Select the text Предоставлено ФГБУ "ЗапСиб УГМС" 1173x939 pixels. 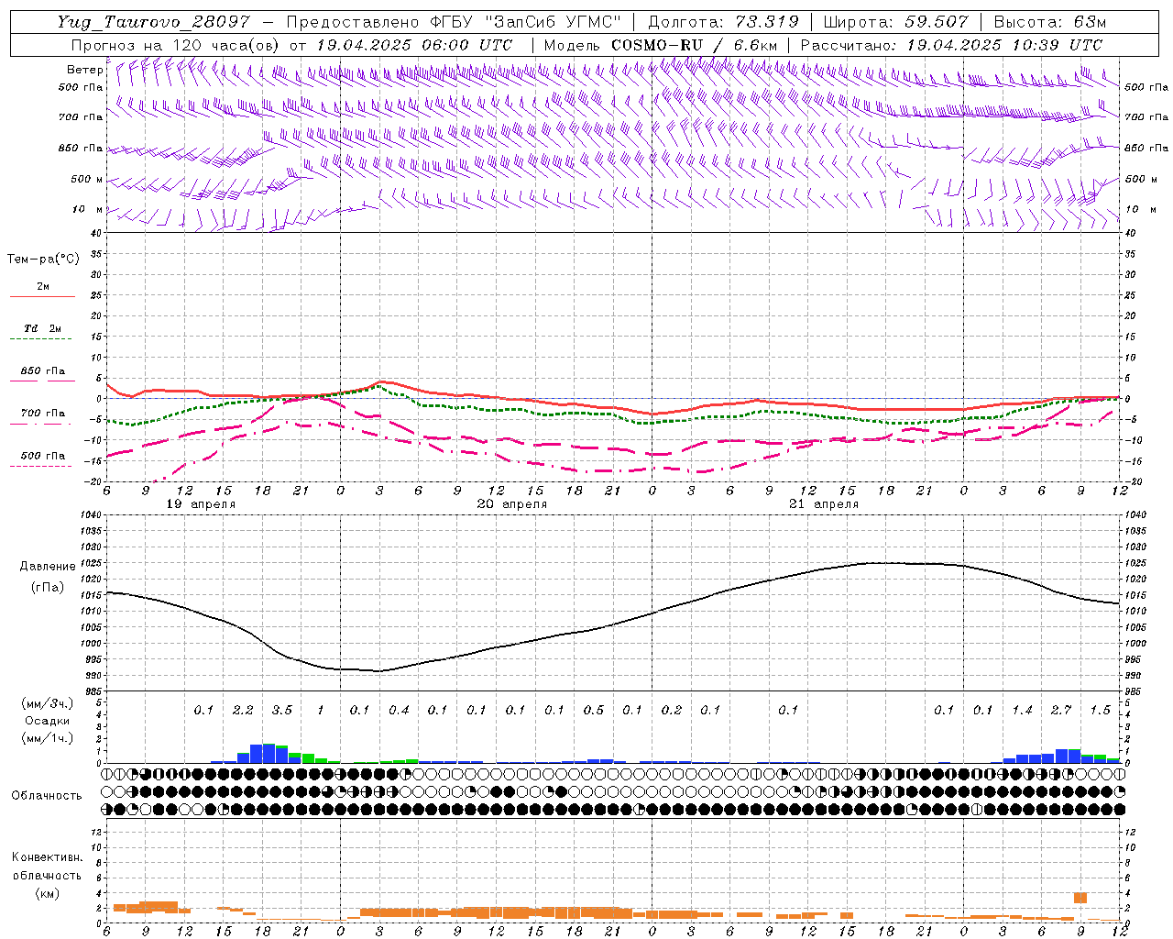(x=454, y=22)
